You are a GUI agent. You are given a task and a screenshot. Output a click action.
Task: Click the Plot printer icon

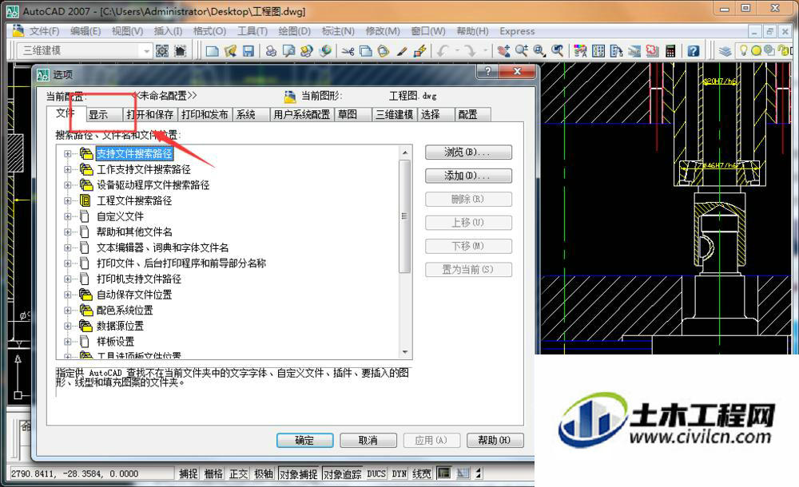click(x=271, y=50)
